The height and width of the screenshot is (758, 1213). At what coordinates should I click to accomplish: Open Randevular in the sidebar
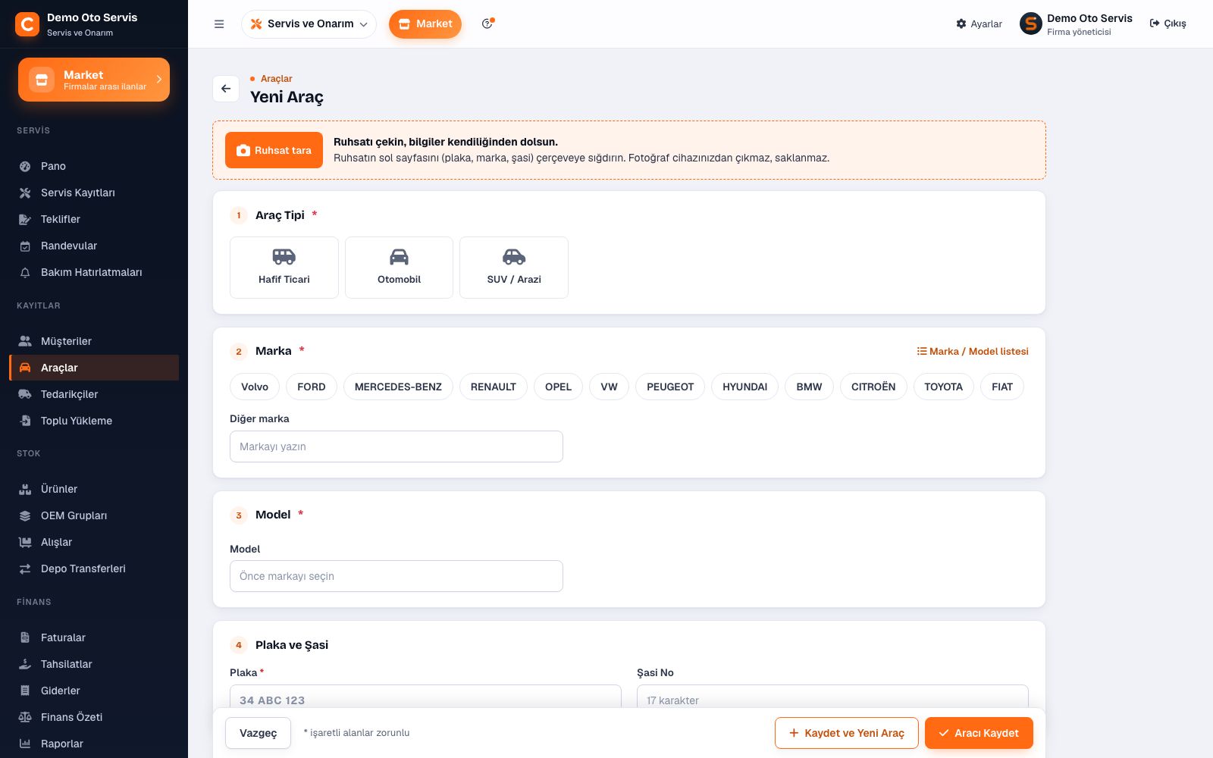(x=94, y=246)
